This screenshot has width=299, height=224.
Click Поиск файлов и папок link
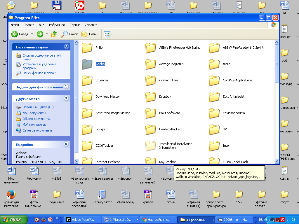39,73
